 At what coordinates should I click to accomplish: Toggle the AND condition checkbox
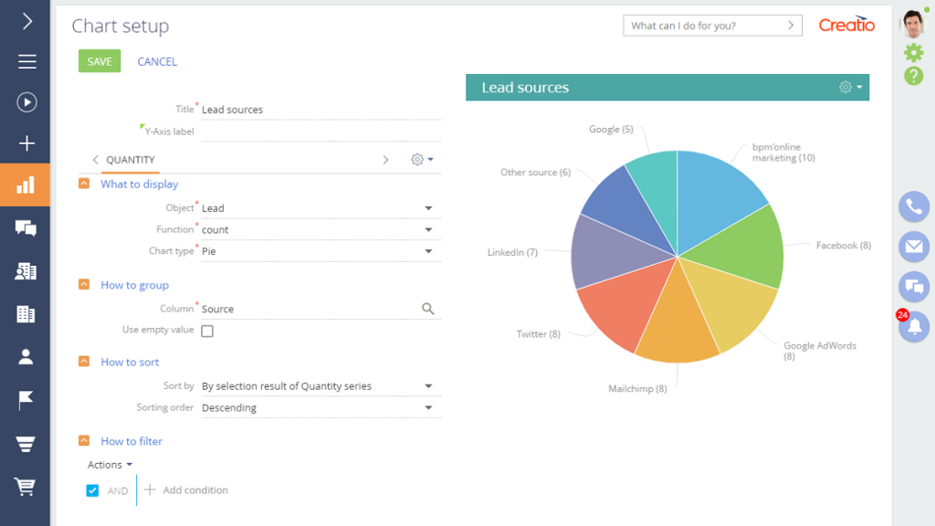tap(92, 489)
